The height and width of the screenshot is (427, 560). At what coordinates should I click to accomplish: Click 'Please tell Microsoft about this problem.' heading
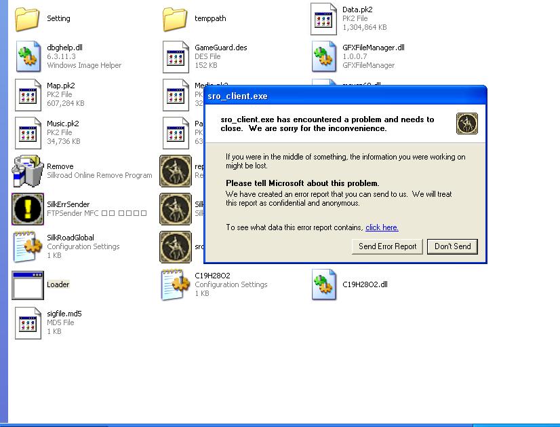click(x=302, y=183)
